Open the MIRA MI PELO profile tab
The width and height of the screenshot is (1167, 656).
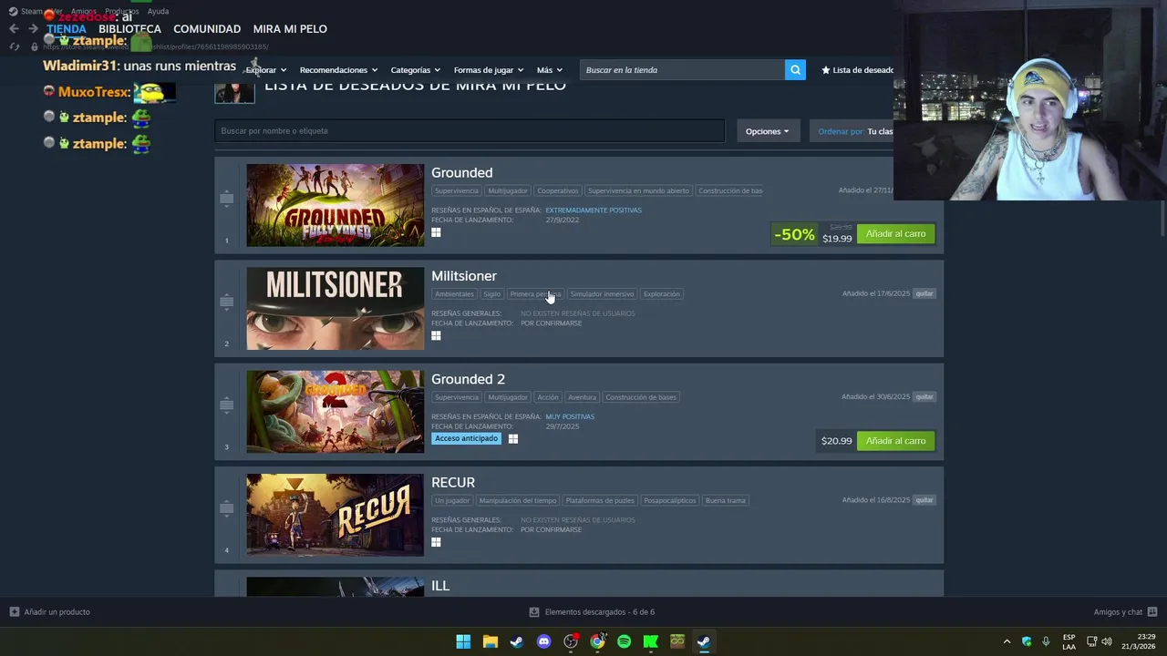point(290,29)
